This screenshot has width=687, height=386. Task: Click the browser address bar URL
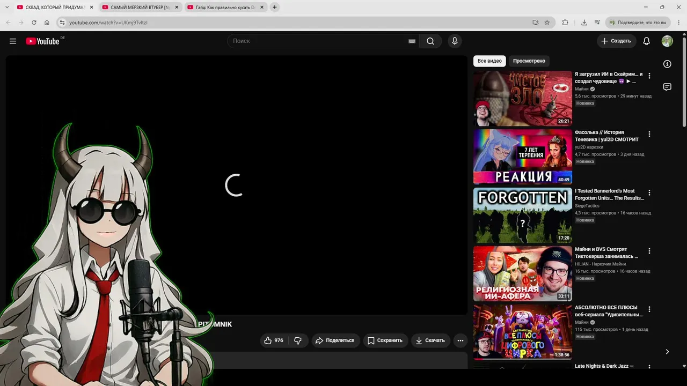108,23
